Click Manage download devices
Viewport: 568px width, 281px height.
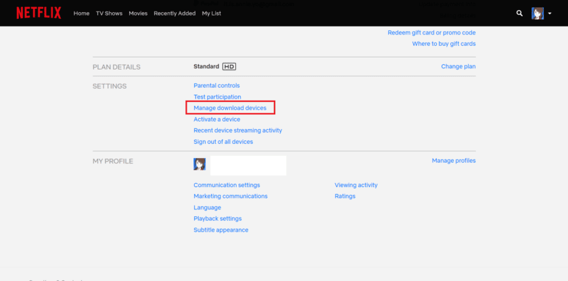(x=230, y=108)
